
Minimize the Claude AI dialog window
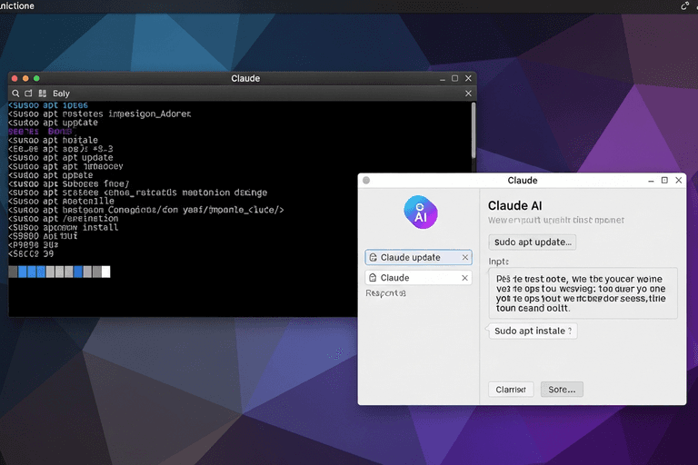coord(651,181)
